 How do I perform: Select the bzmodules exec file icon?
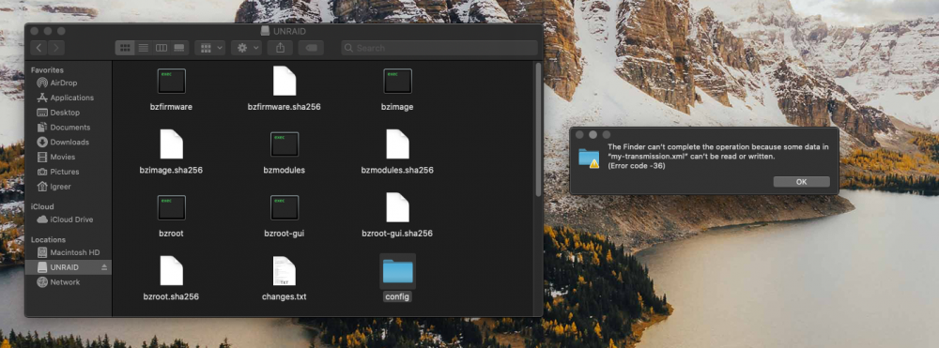point(285,144)
